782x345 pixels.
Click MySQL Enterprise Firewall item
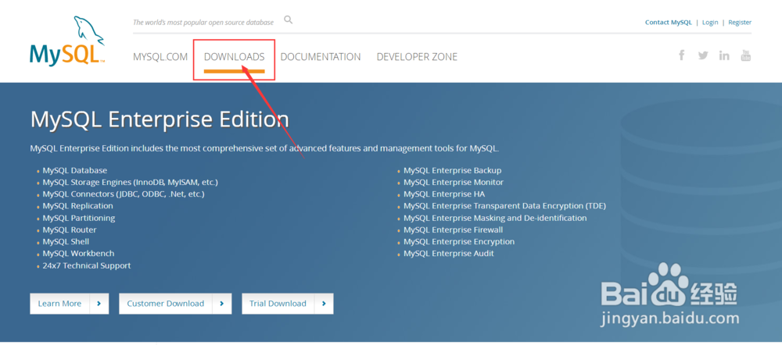[453, 229]
